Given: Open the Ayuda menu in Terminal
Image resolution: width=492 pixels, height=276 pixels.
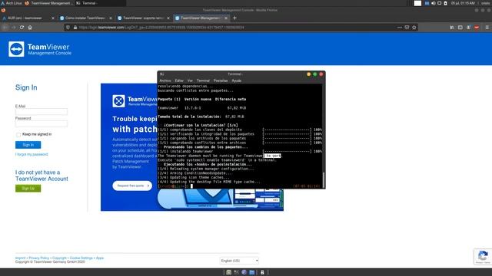Looking at the screenshot, I should (237, 80).
